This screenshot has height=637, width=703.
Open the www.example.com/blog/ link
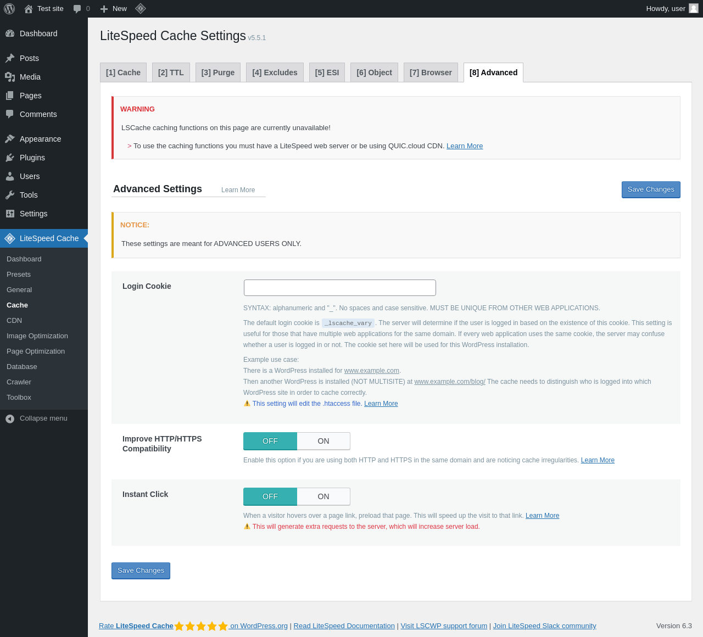click(450, 382)
